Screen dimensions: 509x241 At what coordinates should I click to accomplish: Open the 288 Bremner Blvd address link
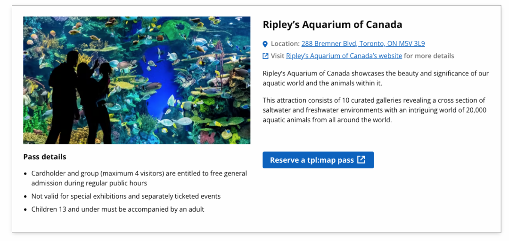(363, 43)
